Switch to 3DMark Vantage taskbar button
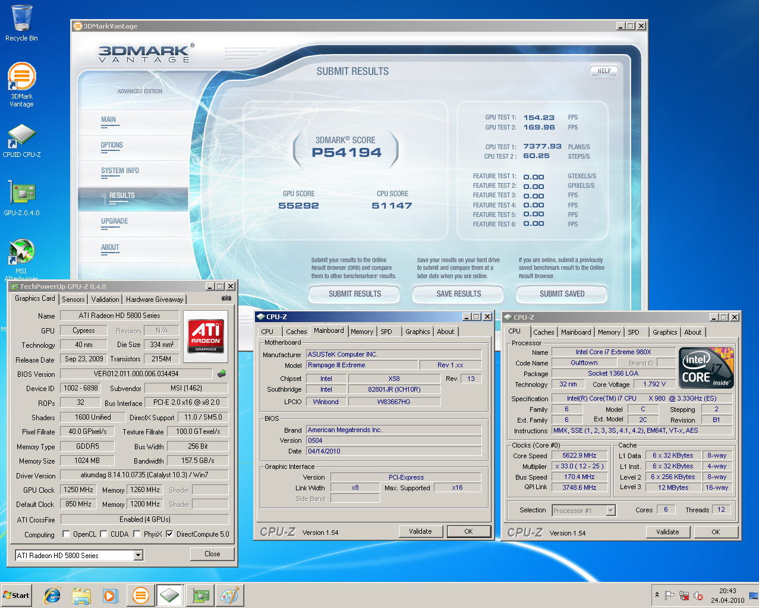This screenshot has width=759, height=608. [x=141, y=596]
